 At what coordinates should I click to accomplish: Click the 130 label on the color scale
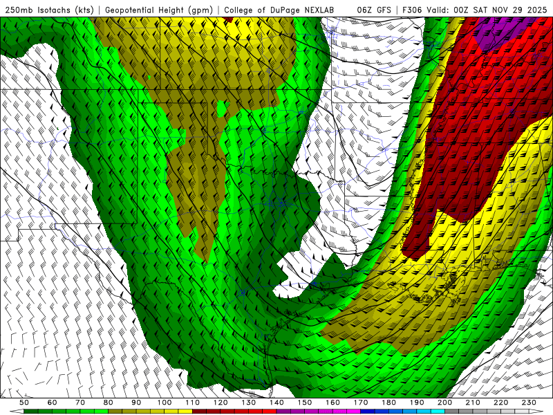pyautogui.click(x=249, y=403)
